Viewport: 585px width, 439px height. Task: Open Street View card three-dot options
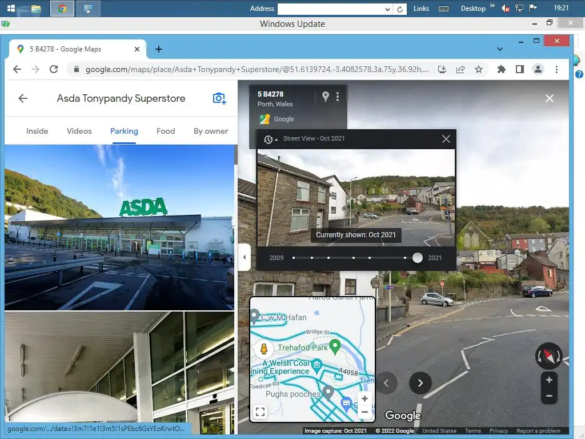[x=338, y=97]
